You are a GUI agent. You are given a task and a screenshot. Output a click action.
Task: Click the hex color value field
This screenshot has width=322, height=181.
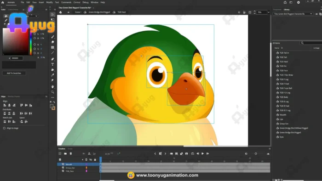(17, 58)
